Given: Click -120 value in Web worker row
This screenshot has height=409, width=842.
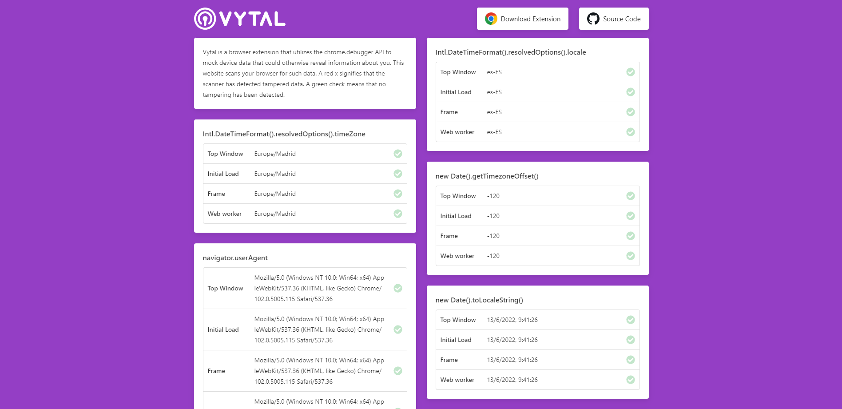Looking at the screenshot, I should tap(493, 256).
